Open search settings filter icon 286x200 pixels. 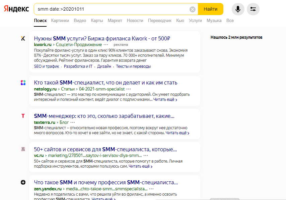click(253, 9)
